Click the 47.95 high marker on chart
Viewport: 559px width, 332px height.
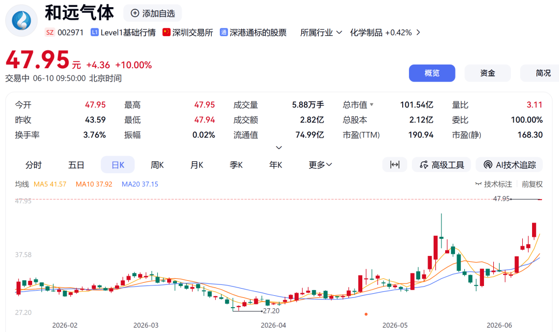pos(501,199)
